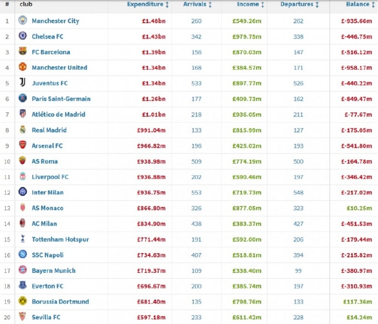The width and height of the screenshot is (378, 324).
Task: Click the Juventus FC club crest
Action: click(23, 83)
